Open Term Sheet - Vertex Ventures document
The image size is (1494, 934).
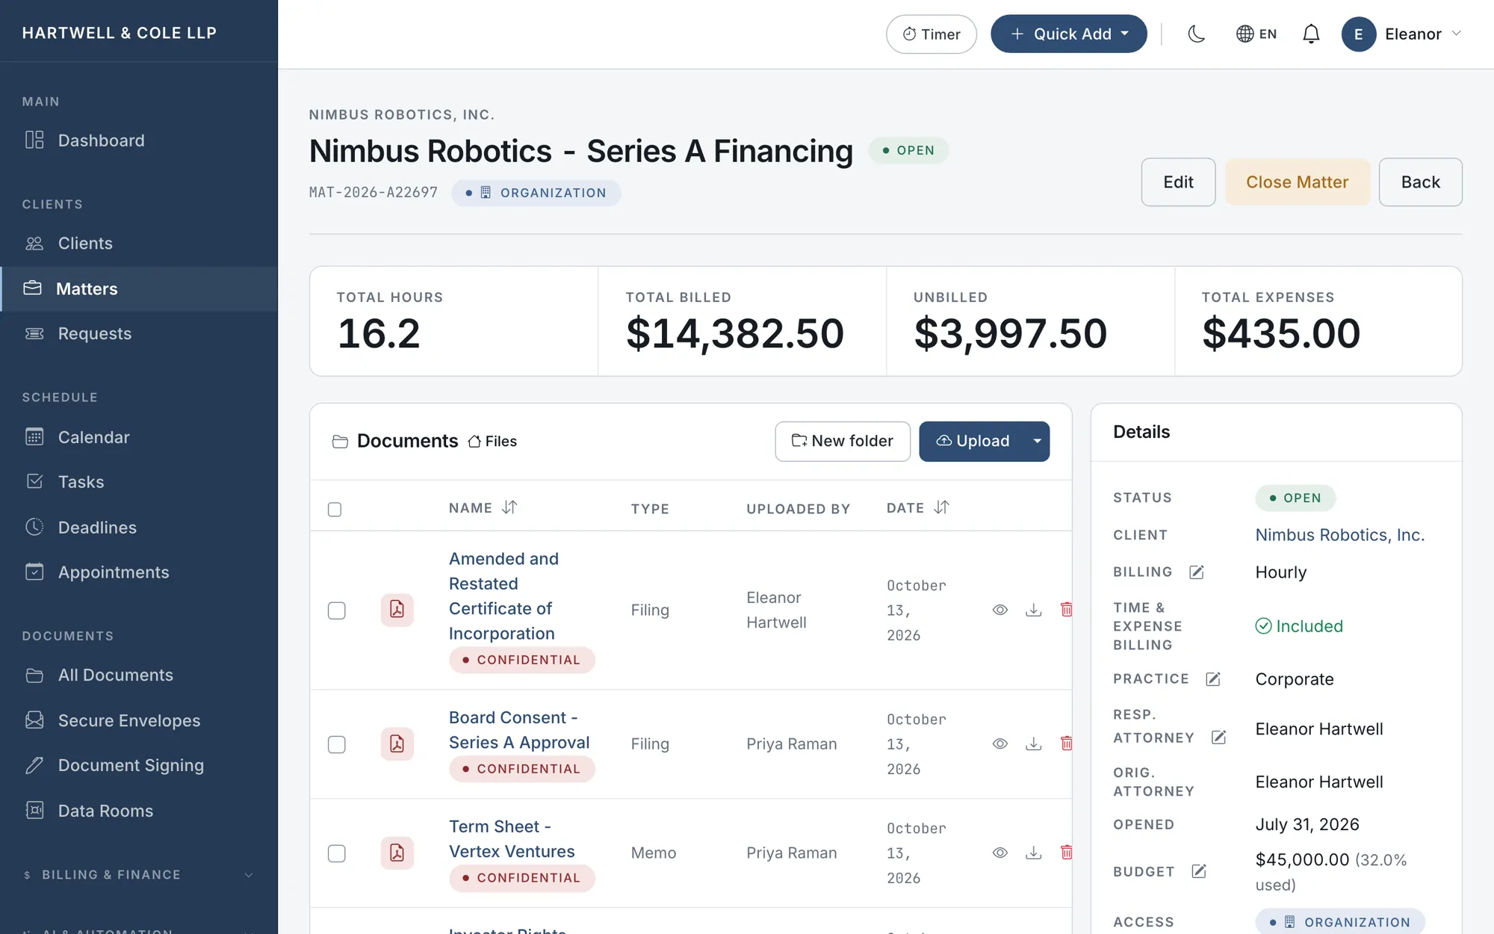(x=512, y=839)
